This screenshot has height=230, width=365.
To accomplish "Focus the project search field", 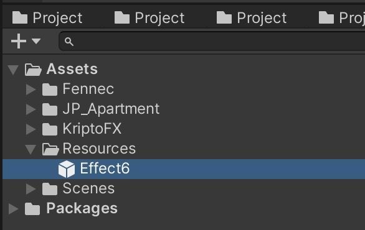I will pyautogui.click(x=212, y=42).
